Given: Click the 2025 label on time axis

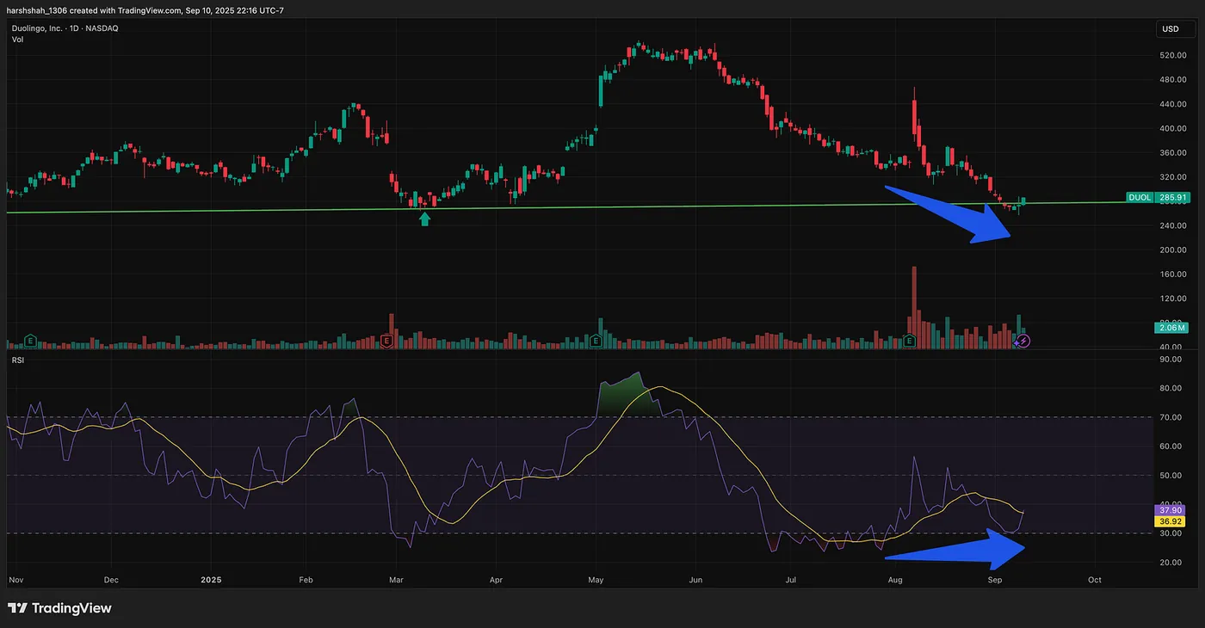Looking at the screenshot, I should tap(211, 580).
